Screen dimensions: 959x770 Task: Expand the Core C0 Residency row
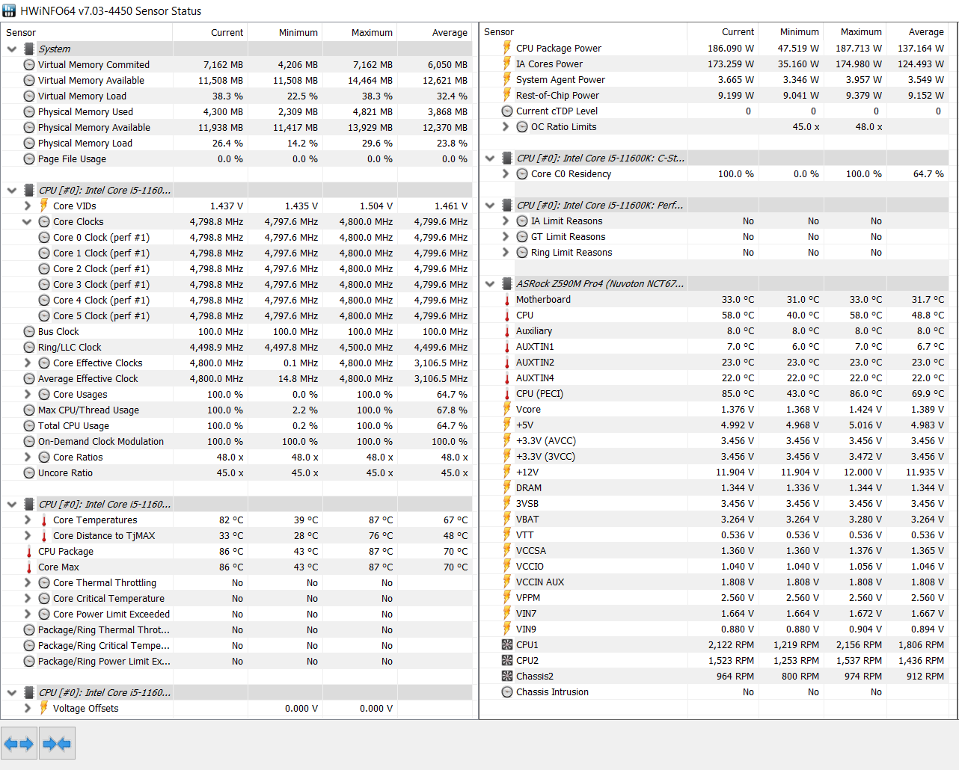[505, 173]
